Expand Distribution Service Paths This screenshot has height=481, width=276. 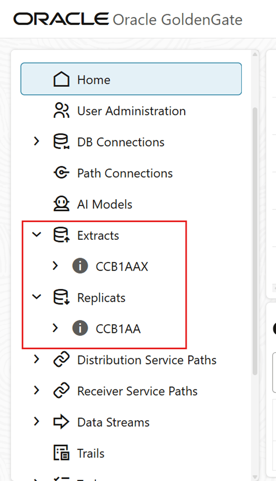pyautogui.click(x=37, y=360)
